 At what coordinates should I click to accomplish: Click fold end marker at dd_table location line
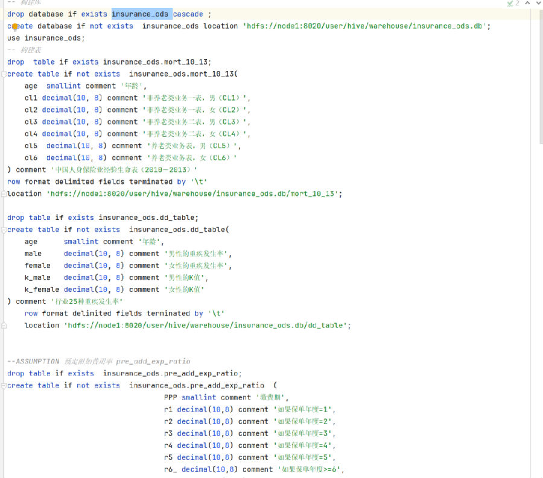(4, 325)
